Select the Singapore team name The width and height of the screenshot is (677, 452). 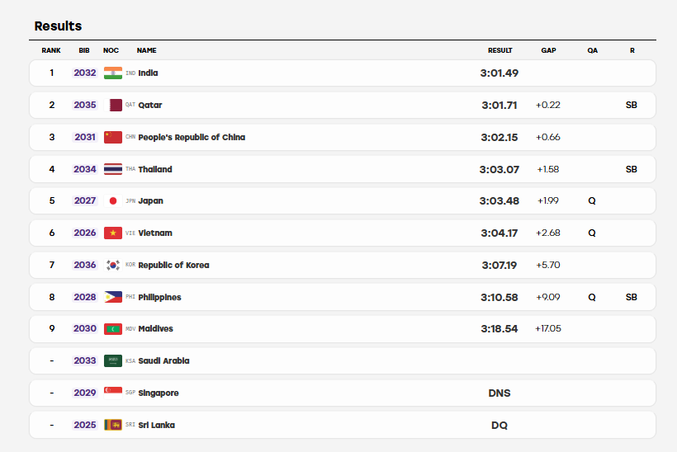coord(159,393)
